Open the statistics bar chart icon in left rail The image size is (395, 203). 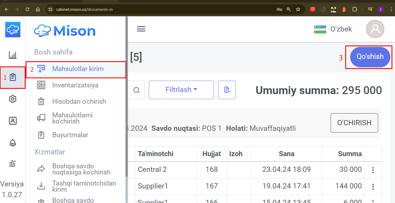point(13,55)
